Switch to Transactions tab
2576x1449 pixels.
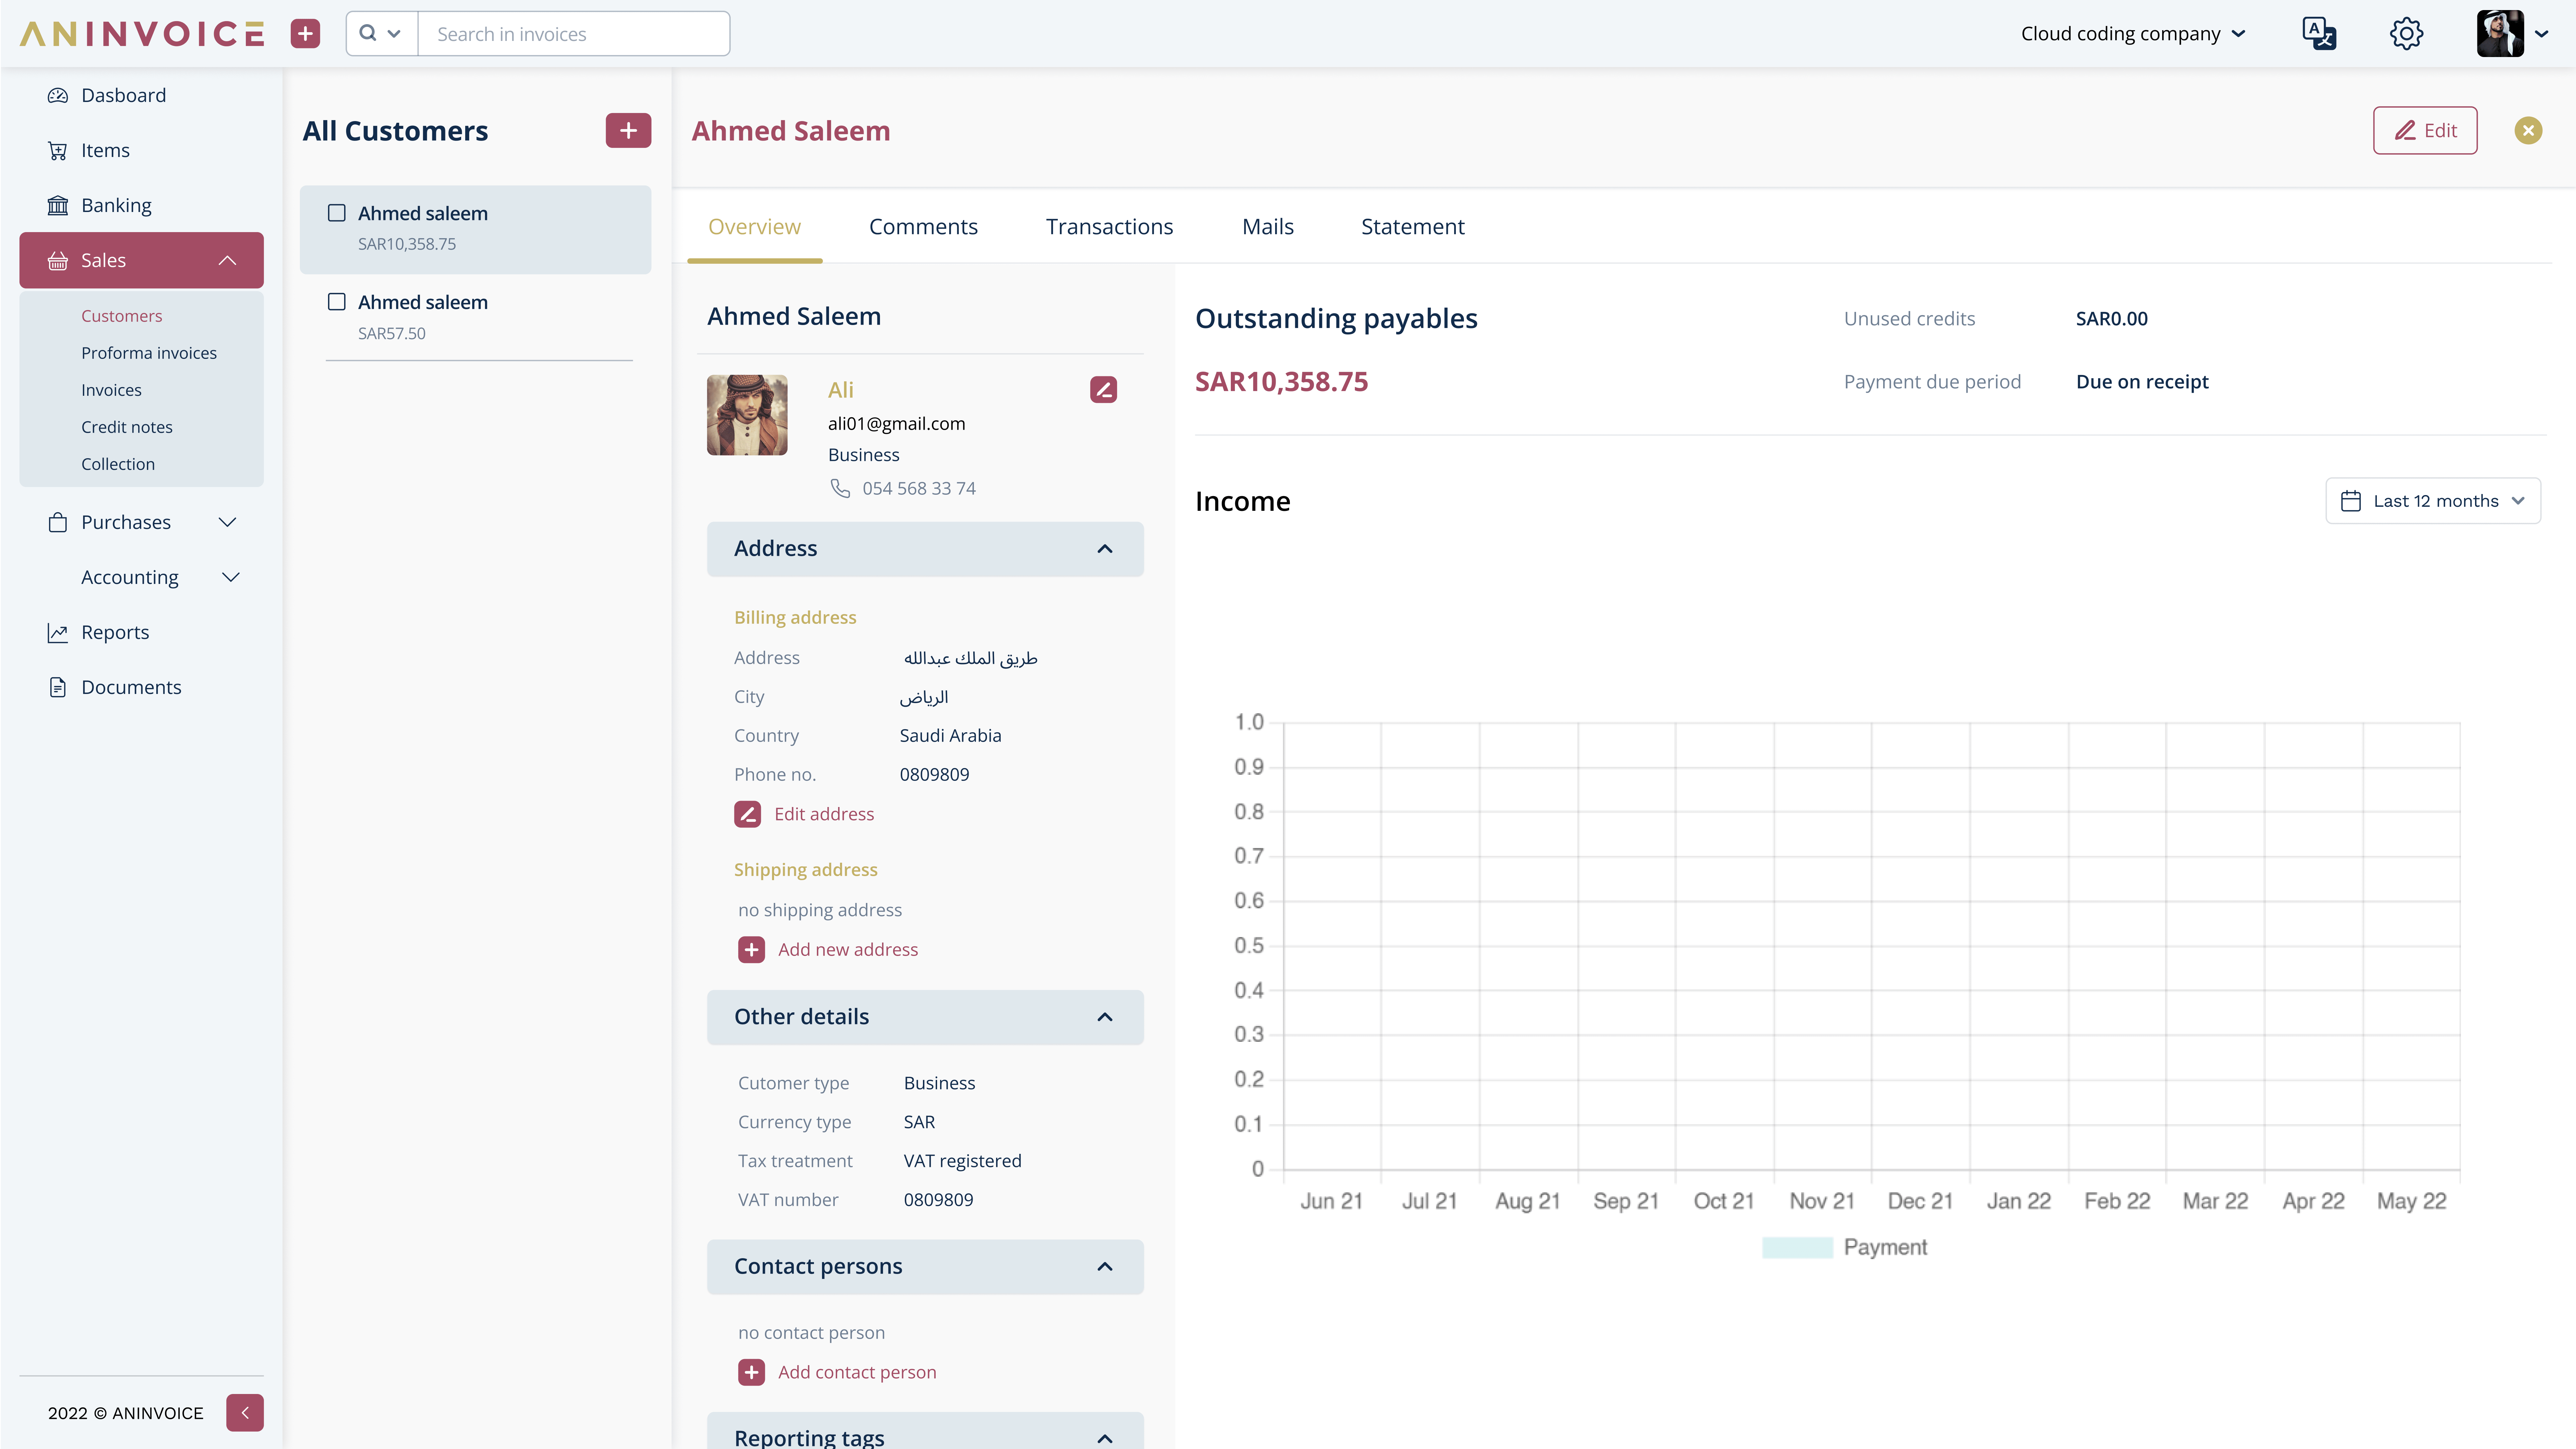[1110, 227]
